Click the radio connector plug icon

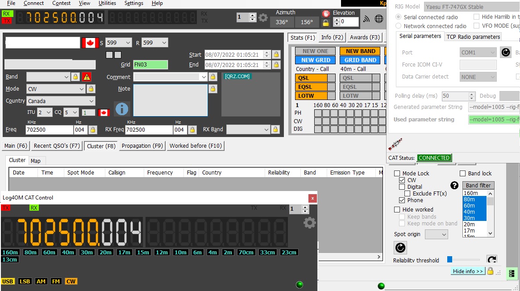(395, 144)
